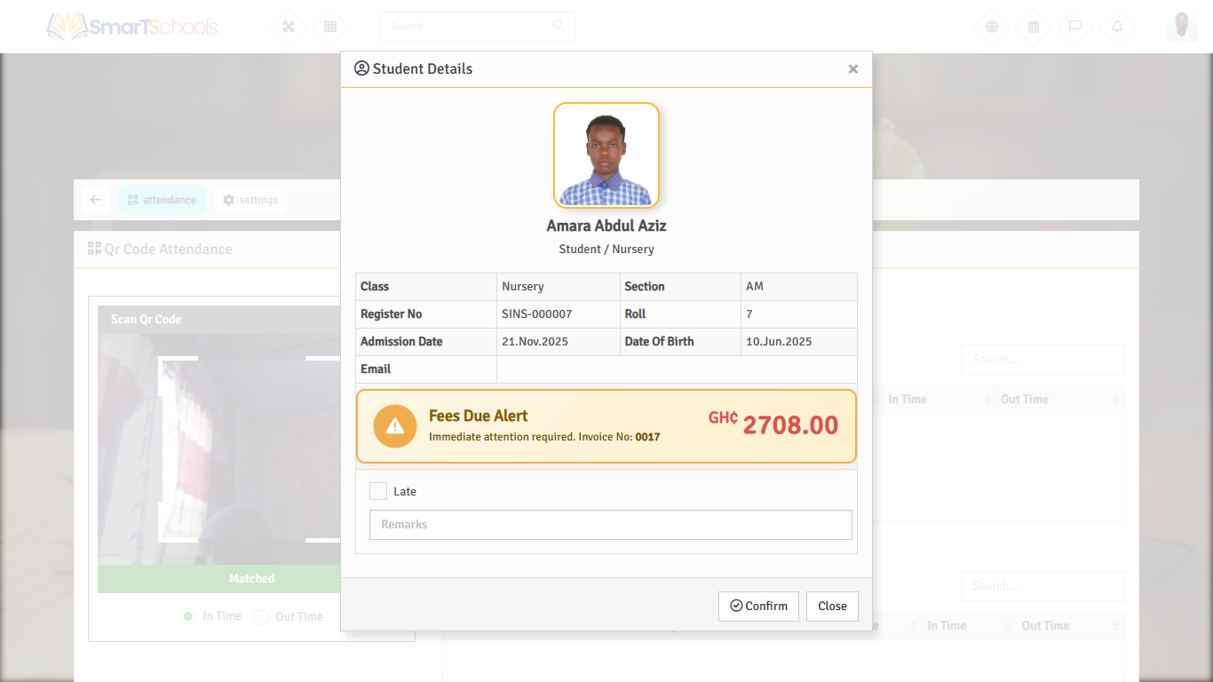Click the "Email" label cell
This screenshot has height=682, width=1213.
click(426, 369)
